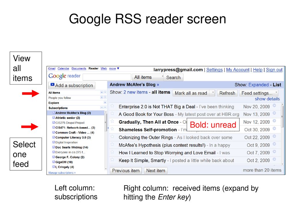Screen dimensions: 295x221
Task: Collapse the Subscriptions section with minus icon
Action: [x=102, y=108]
